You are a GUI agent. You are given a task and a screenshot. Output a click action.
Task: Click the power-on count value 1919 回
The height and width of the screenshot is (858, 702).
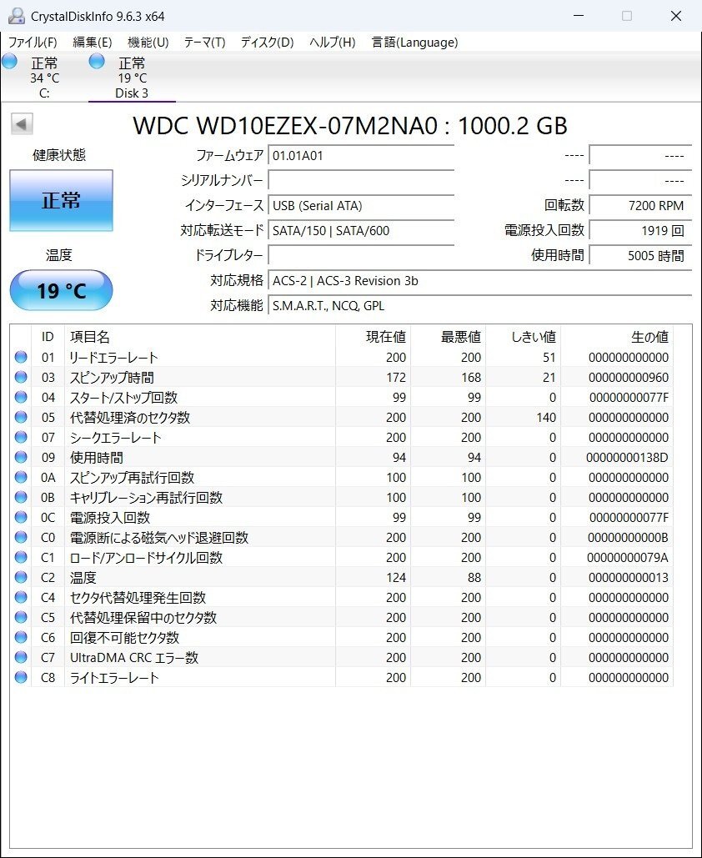(x=640, y=231)
